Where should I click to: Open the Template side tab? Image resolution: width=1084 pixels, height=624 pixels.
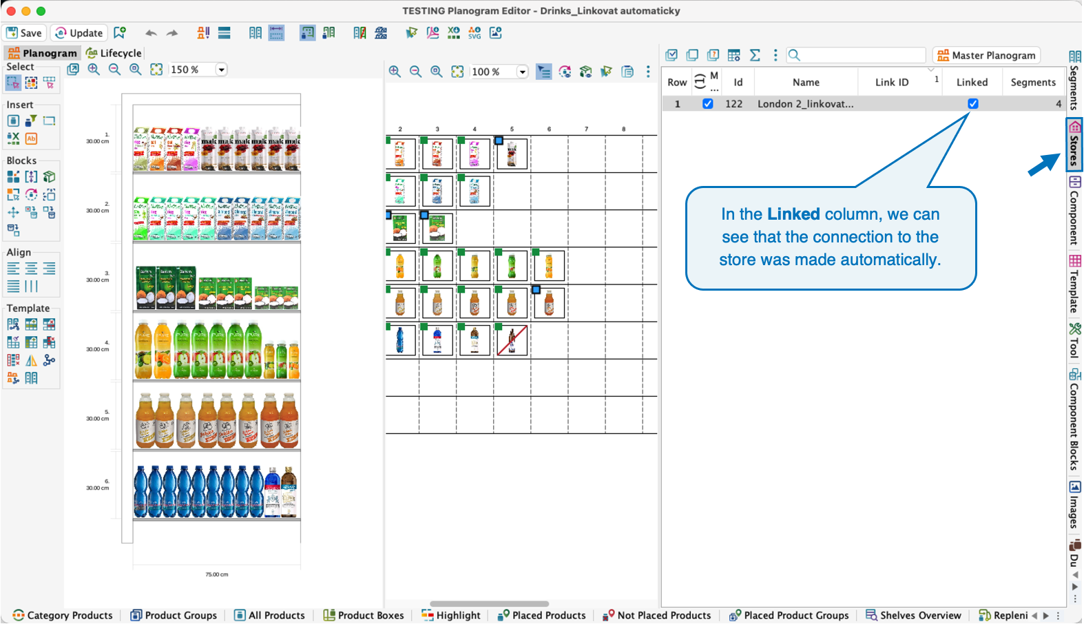tap(1074, 284)
